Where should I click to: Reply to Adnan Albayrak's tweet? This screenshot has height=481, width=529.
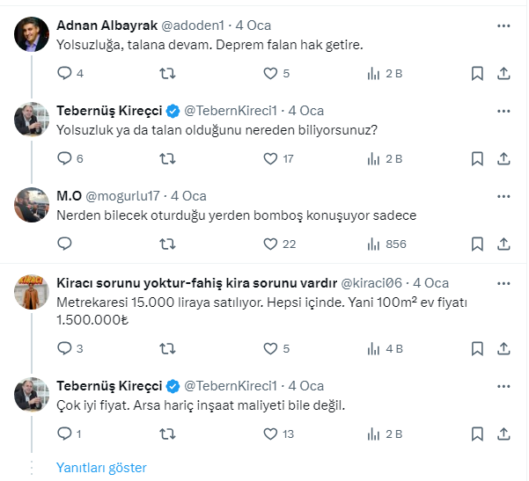click(64, 74)
